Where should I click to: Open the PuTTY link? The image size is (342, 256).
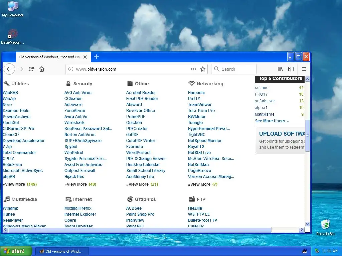[194, 99]
